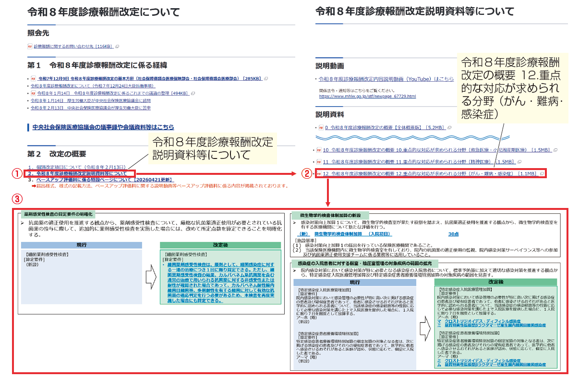The width and height of the screenshot is (579, 378).
Task: Click 微生物学的検査体制加算 (入院初日) in slide
Action: [x=353, y=233]
